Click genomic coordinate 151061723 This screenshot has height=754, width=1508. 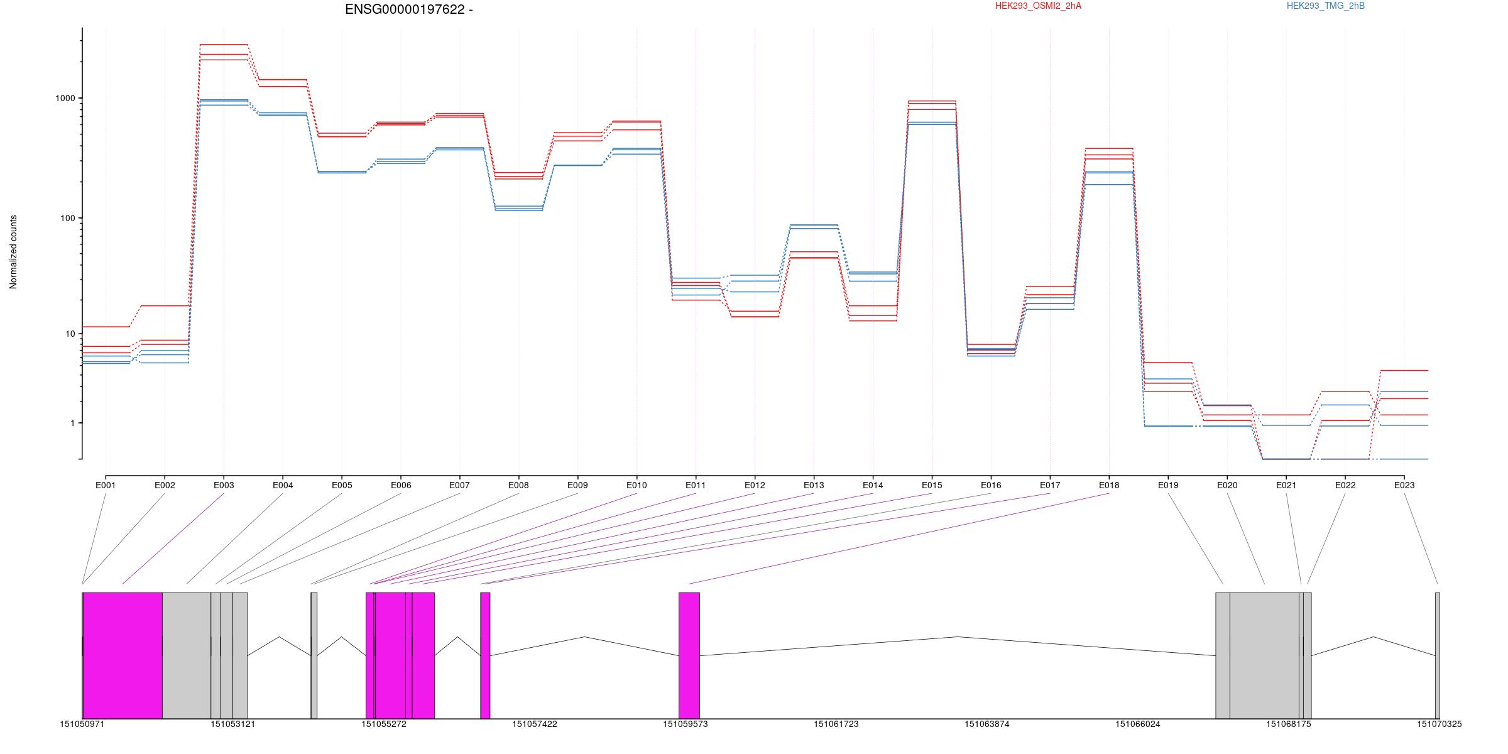pyautogui.click(x=836, y=724)
